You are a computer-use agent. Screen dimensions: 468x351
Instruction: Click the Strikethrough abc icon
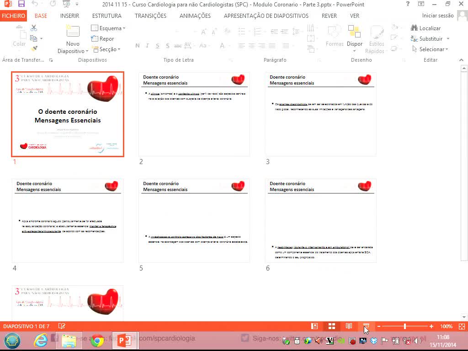pyautogui.click(x=178, y=46)
